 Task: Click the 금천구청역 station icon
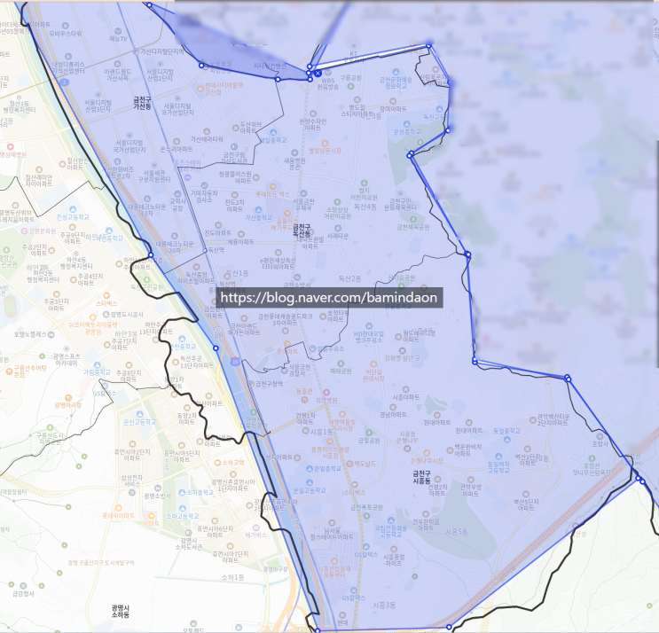tap(252, 384)
